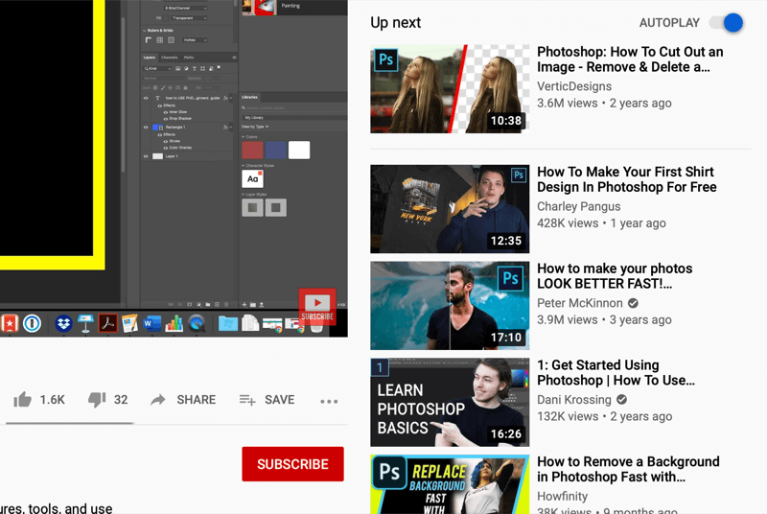Select the Layers tab in Photoshop

pos(150,58)
